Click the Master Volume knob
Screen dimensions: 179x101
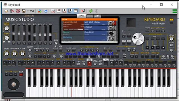(7, 28)
